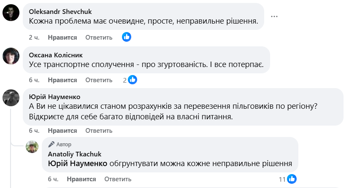Open Anatoliy Tkachuk's small profile avatar
The width and height of the screenshot is (349, 188).
[x=32, y=147]
